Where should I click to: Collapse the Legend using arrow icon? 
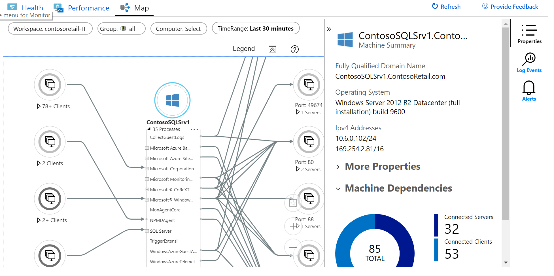click(272, 49)
